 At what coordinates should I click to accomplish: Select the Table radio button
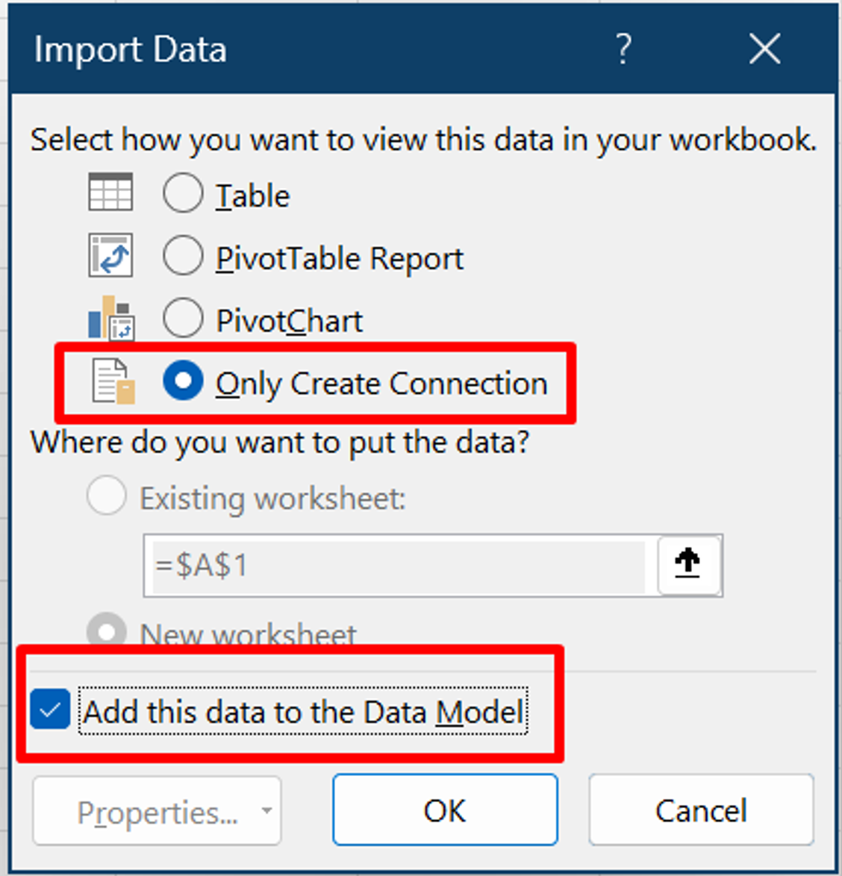tap(182, 193)
